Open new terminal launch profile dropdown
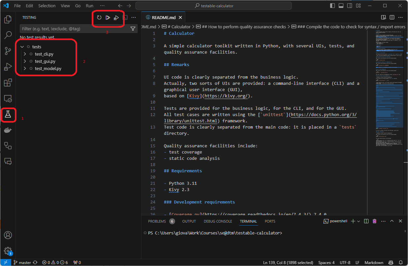The height and width of the screenshot is (266, 408). pyautogui.click(x=359, y=221)
